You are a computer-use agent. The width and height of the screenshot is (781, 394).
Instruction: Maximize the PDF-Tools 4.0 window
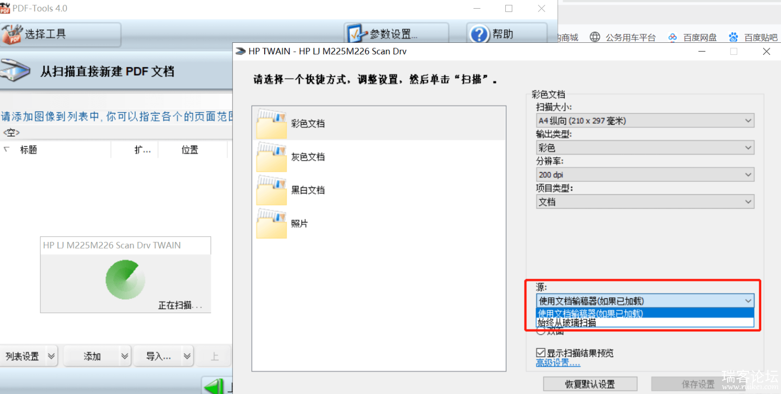509,8
